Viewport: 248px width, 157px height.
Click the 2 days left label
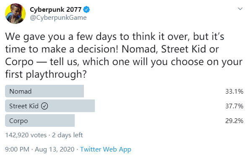[68, 135]
